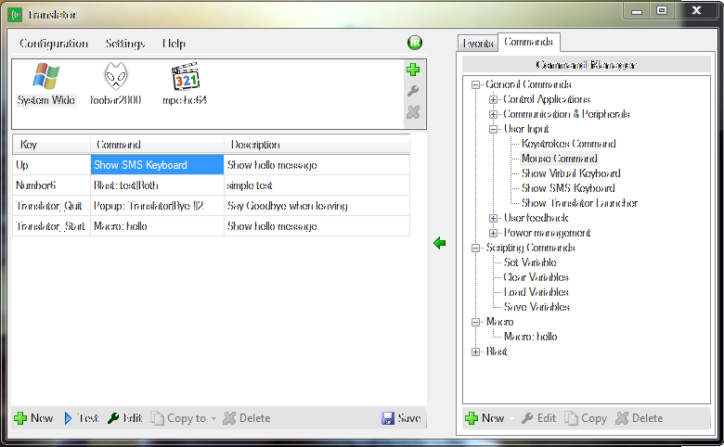Select the System Wide program icon
724x447 pixels.
click(x=45, y=84)
